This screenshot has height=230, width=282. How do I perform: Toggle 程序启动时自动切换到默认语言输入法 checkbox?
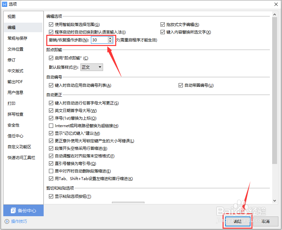51,32
